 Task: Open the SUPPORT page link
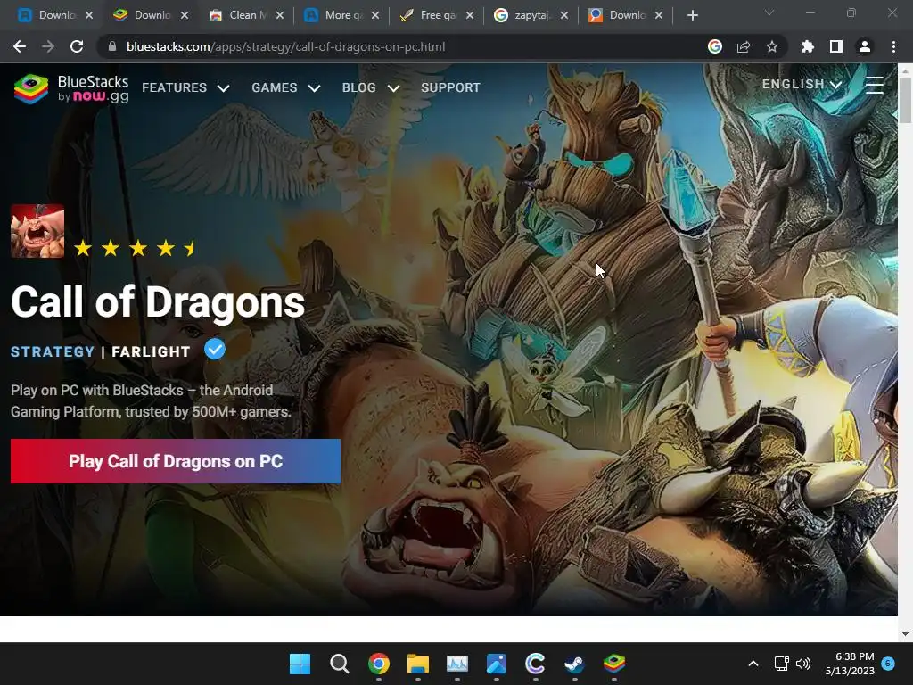450,87
